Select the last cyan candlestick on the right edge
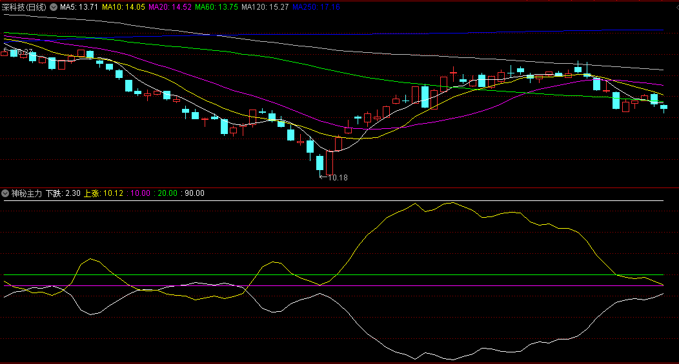 tap(664, 108)
